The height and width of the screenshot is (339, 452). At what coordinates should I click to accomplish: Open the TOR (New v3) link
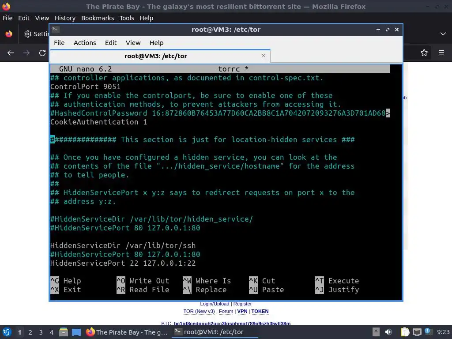coord(199,311)
